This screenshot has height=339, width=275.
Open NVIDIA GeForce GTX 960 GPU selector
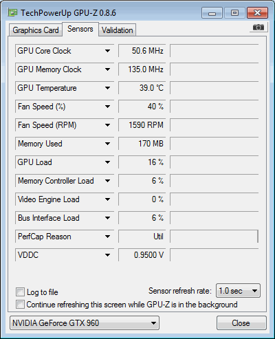pyautogui.click(x=85, y=323)
